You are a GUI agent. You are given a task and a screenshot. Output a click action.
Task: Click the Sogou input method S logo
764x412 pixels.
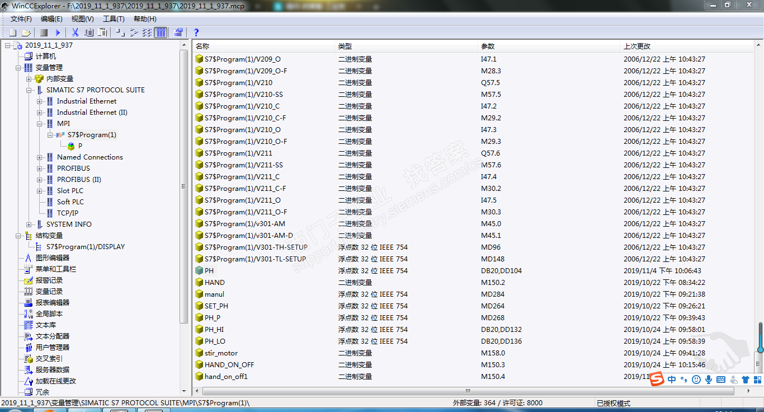(x=657, y=379)
